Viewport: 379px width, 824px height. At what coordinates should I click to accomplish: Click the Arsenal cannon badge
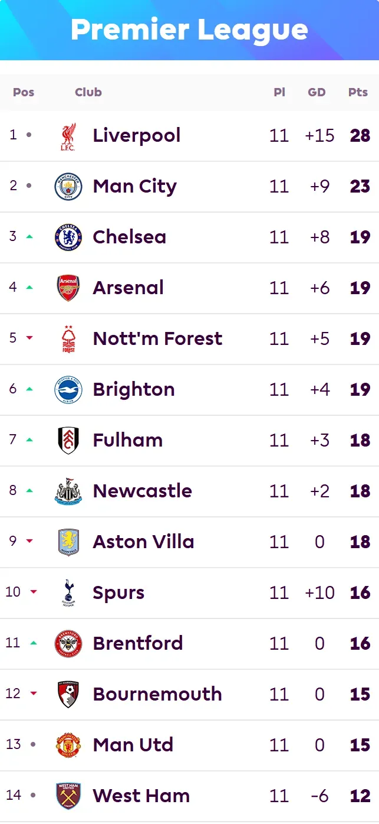(x=68, y=288)
